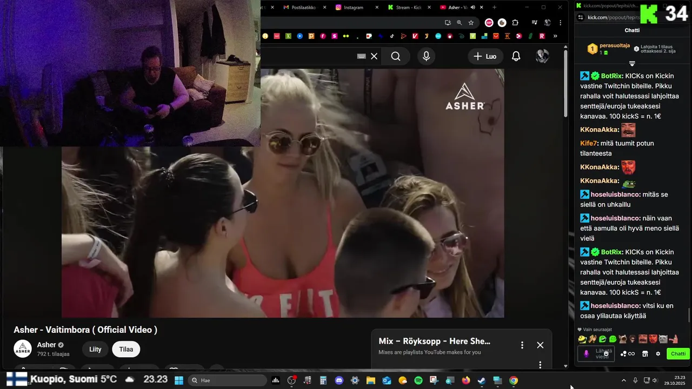Open the on-screen keyboard icon in search box

(362, 56)
